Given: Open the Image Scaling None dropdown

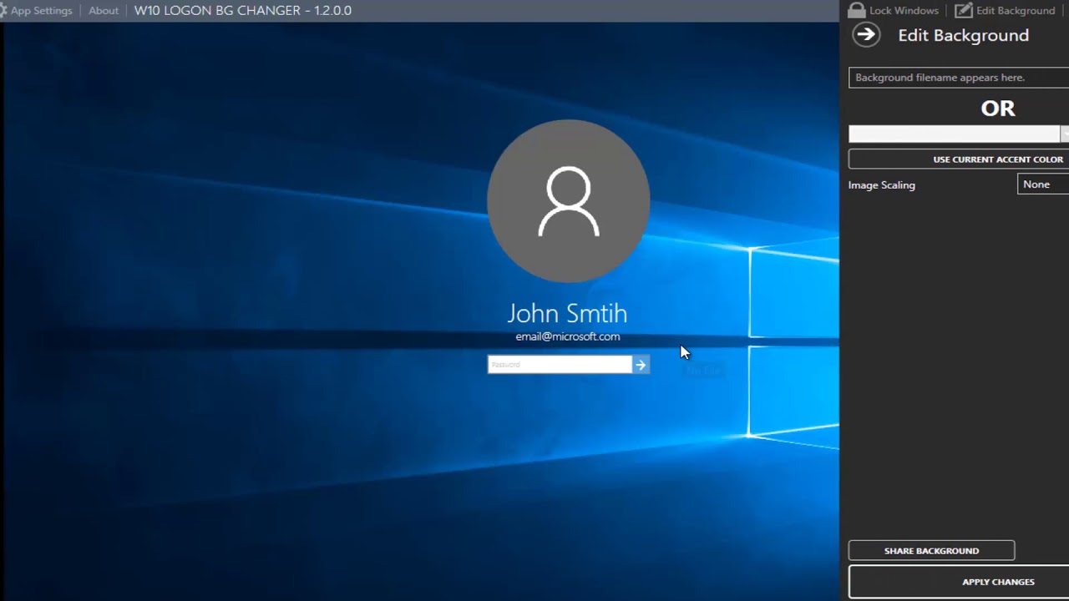Looking at the screenshot, I should point(1040,184).
